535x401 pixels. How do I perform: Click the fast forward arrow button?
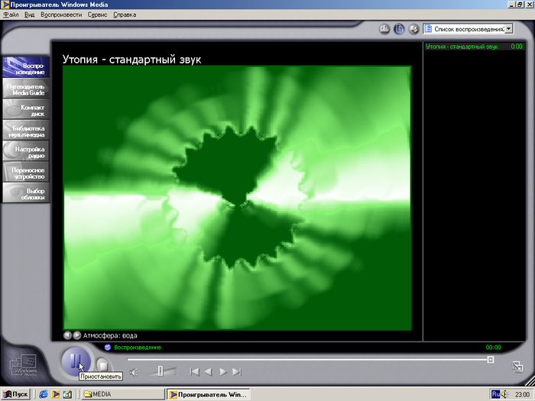(x=223, y=372)
